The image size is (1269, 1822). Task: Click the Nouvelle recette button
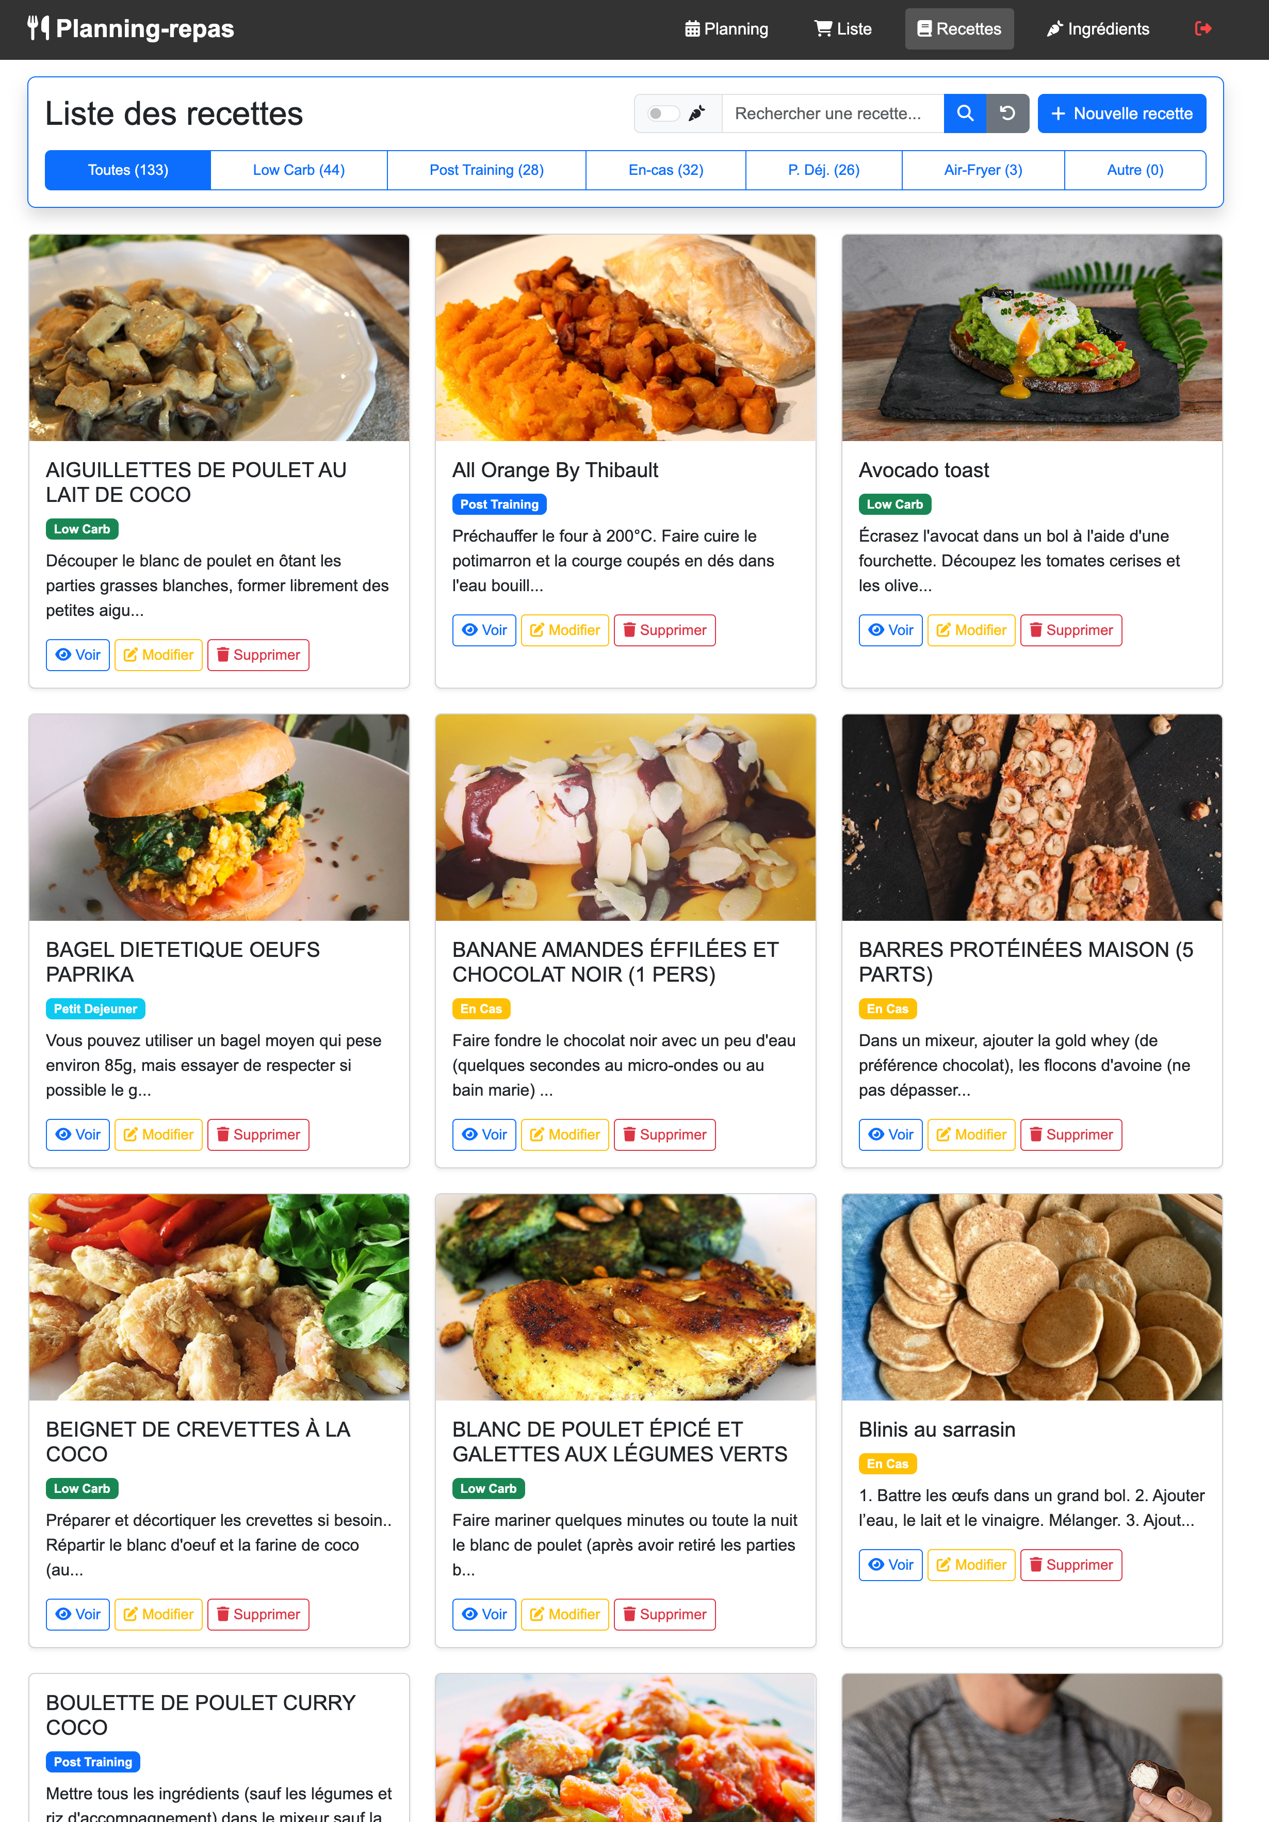[1121, 113]
